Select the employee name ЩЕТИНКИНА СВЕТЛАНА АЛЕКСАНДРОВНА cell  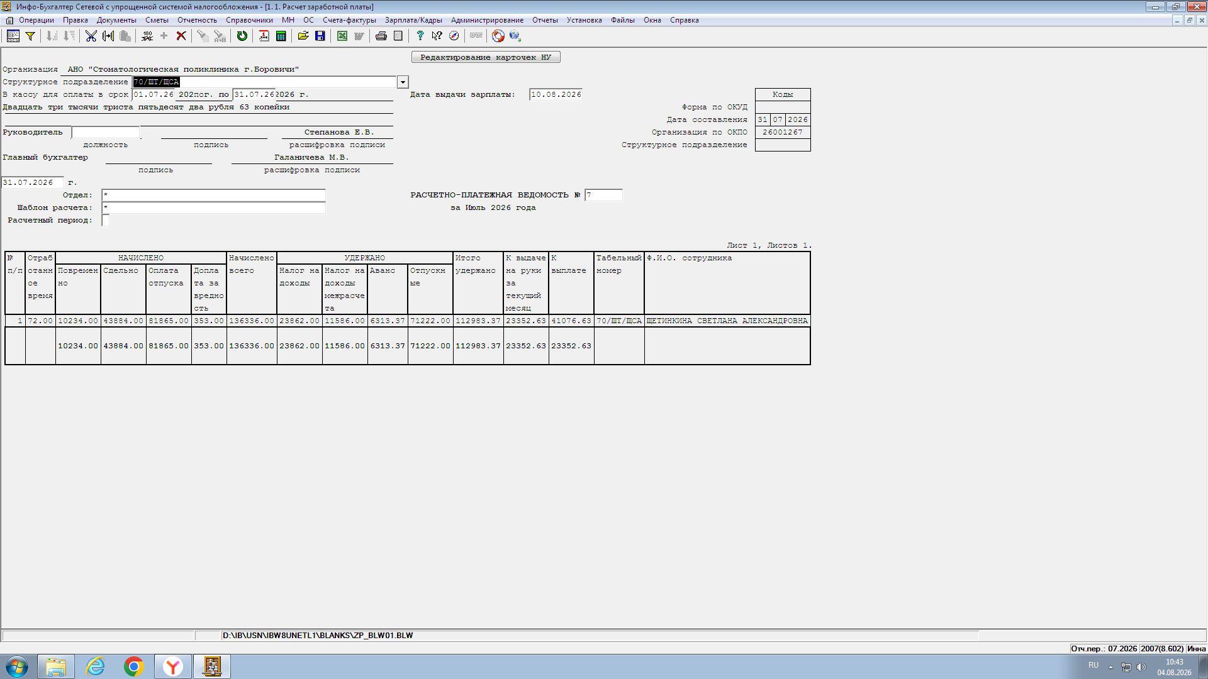point(727,321)
